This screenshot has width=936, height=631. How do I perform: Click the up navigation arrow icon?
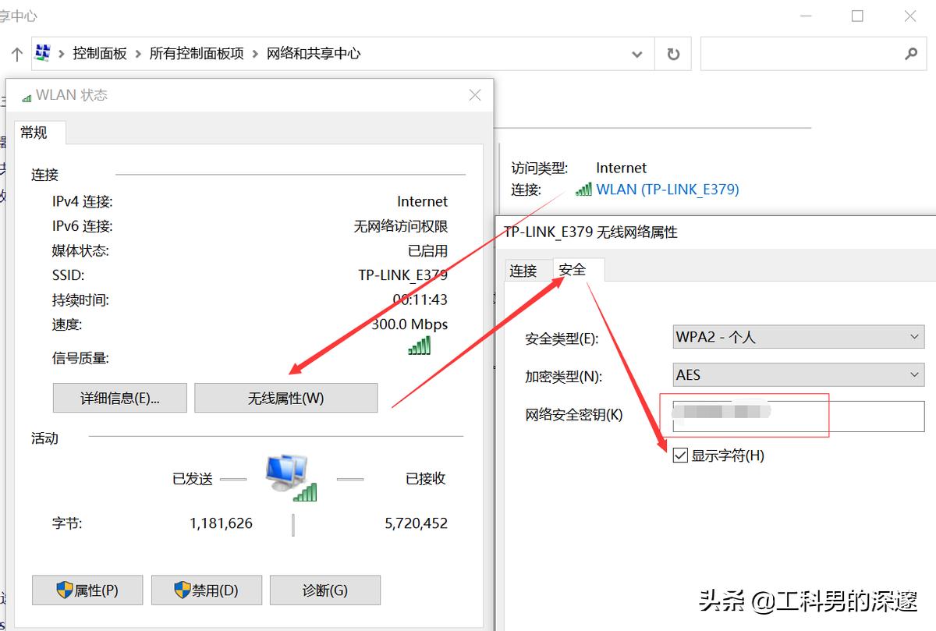(x=16, y=53)
